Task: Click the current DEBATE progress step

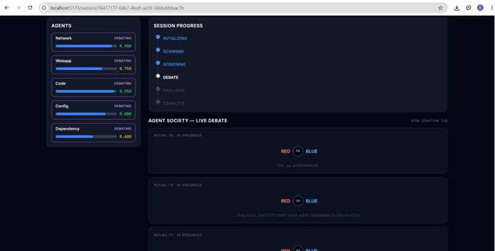Action: [171, 77]
